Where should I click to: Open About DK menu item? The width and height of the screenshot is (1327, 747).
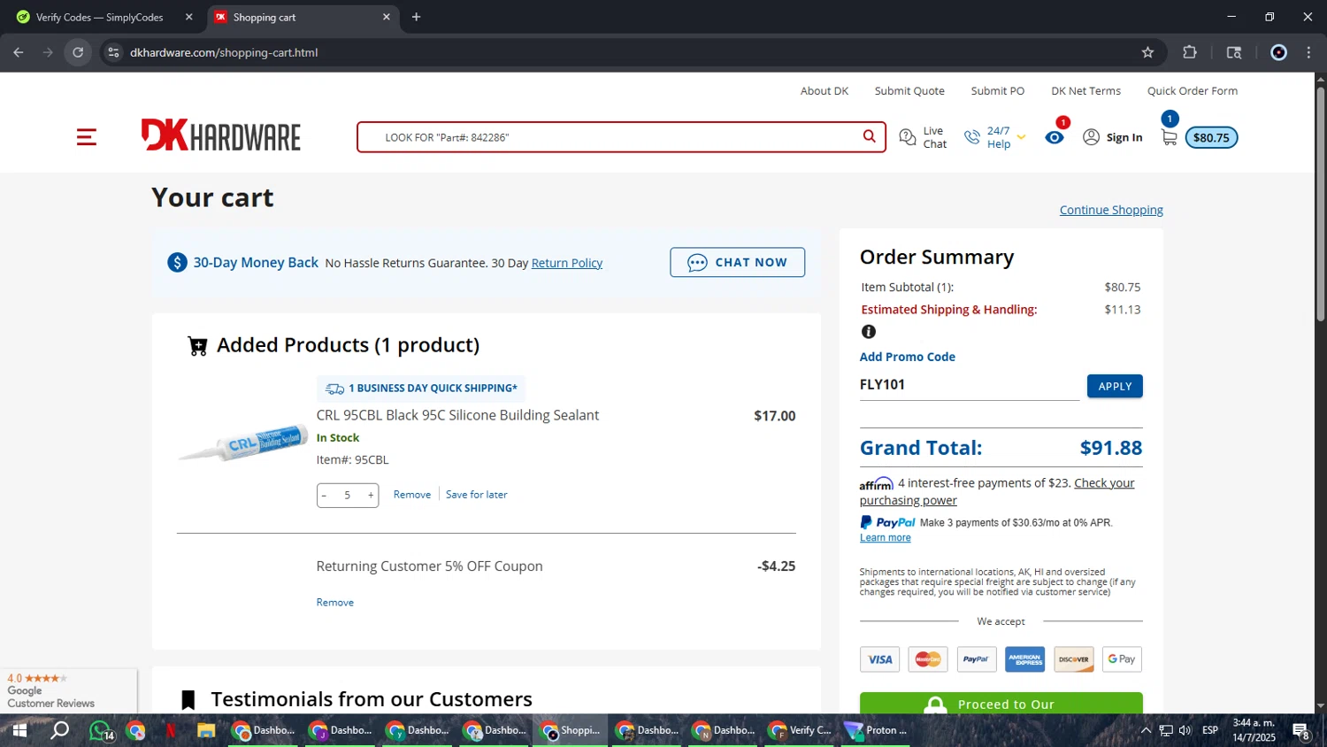pyautogui.click(x=825, y=91)
